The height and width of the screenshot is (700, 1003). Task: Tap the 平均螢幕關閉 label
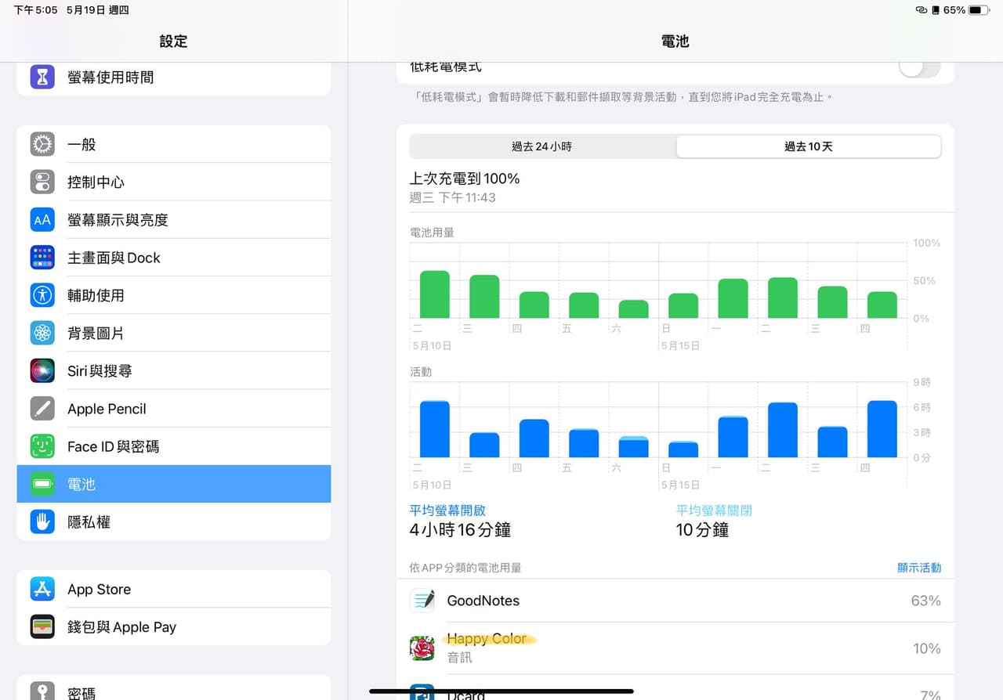714,511
